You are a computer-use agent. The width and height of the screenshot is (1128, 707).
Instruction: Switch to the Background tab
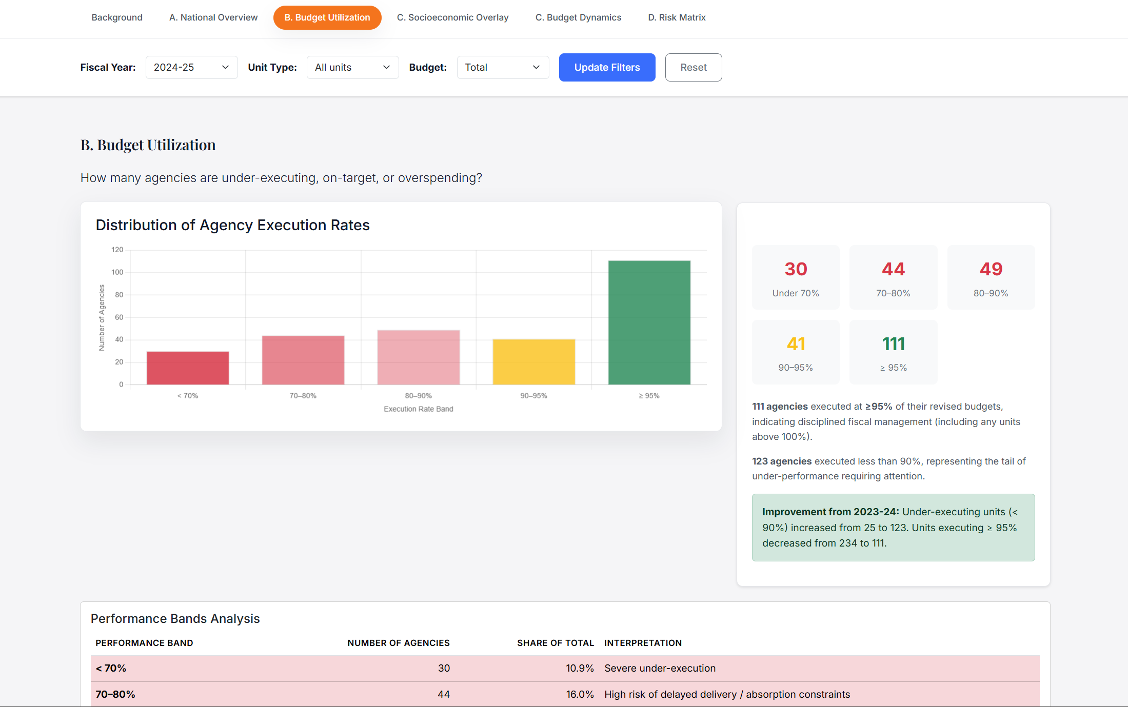click(x=117, y=17)
